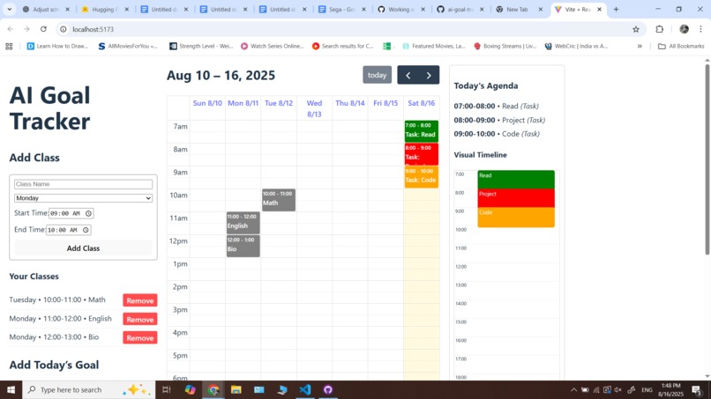Open the Math event on Tuesday
This screenshot has width=711, height=399.
click(279, 200)
